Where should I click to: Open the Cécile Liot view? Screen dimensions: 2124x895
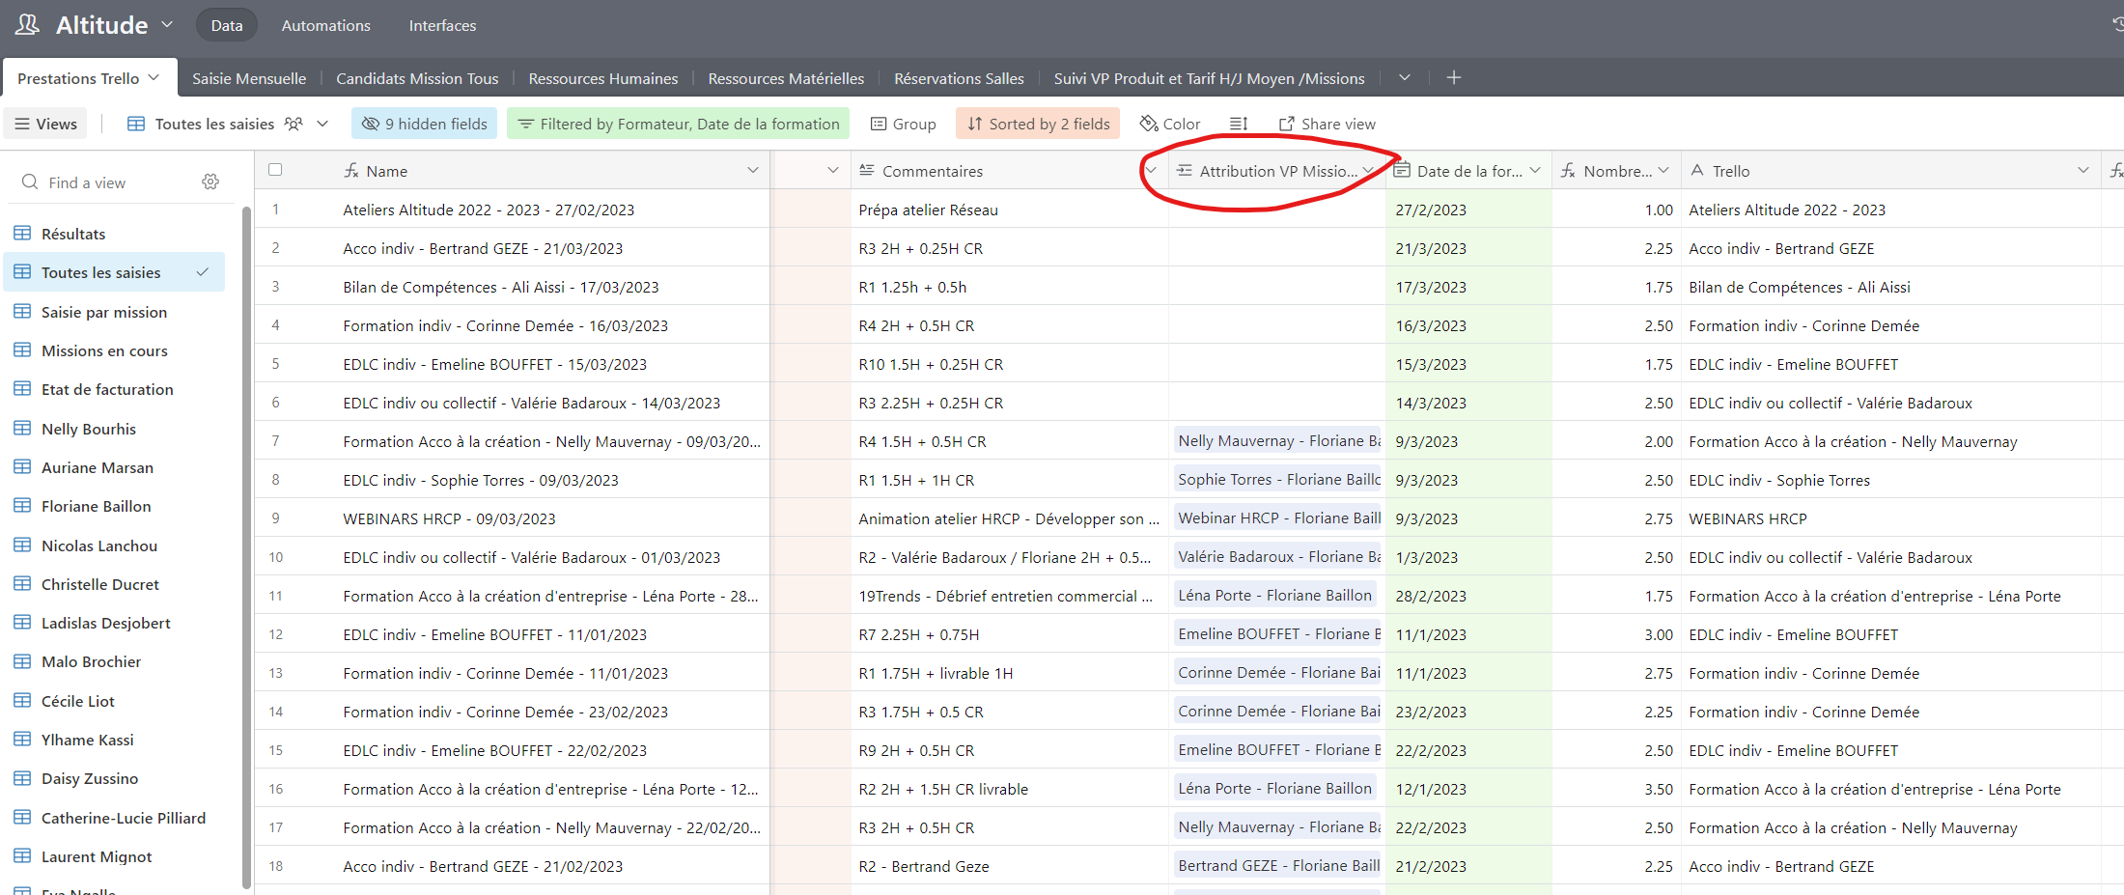pyautogui.click(x=114, y=701)
